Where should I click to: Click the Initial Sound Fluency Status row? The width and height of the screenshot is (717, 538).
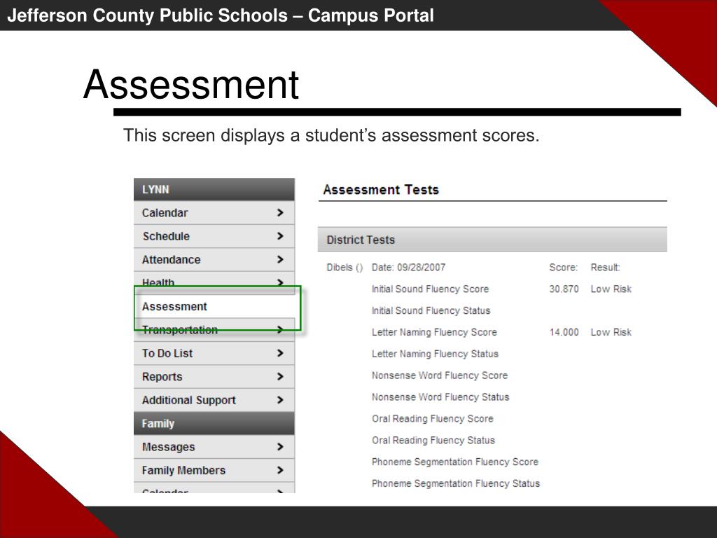point(431,310)
